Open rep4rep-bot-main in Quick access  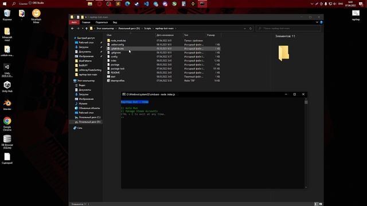pos(86,74)
